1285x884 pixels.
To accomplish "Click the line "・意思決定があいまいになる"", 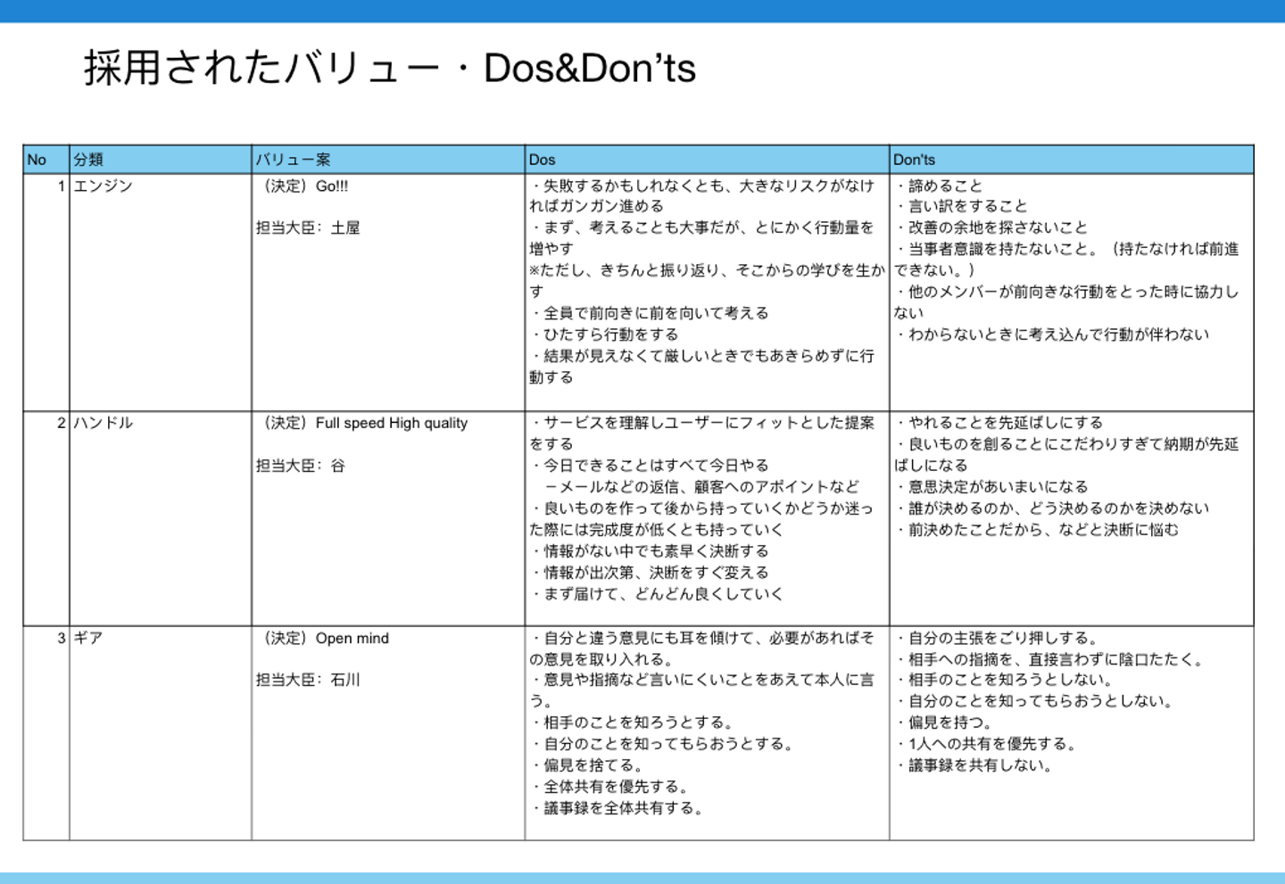I will (991, 487).
